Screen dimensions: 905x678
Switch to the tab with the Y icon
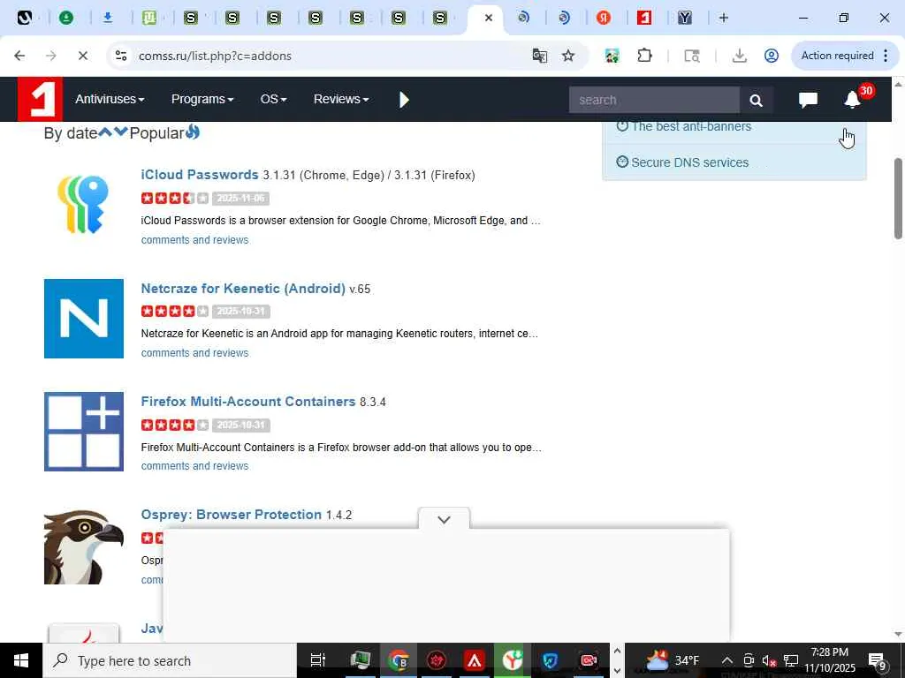(685, 18)
